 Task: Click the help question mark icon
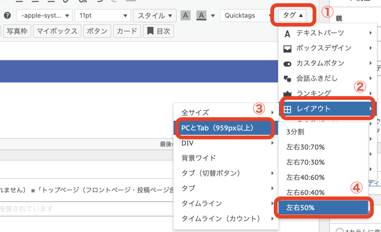click(7, 16)
